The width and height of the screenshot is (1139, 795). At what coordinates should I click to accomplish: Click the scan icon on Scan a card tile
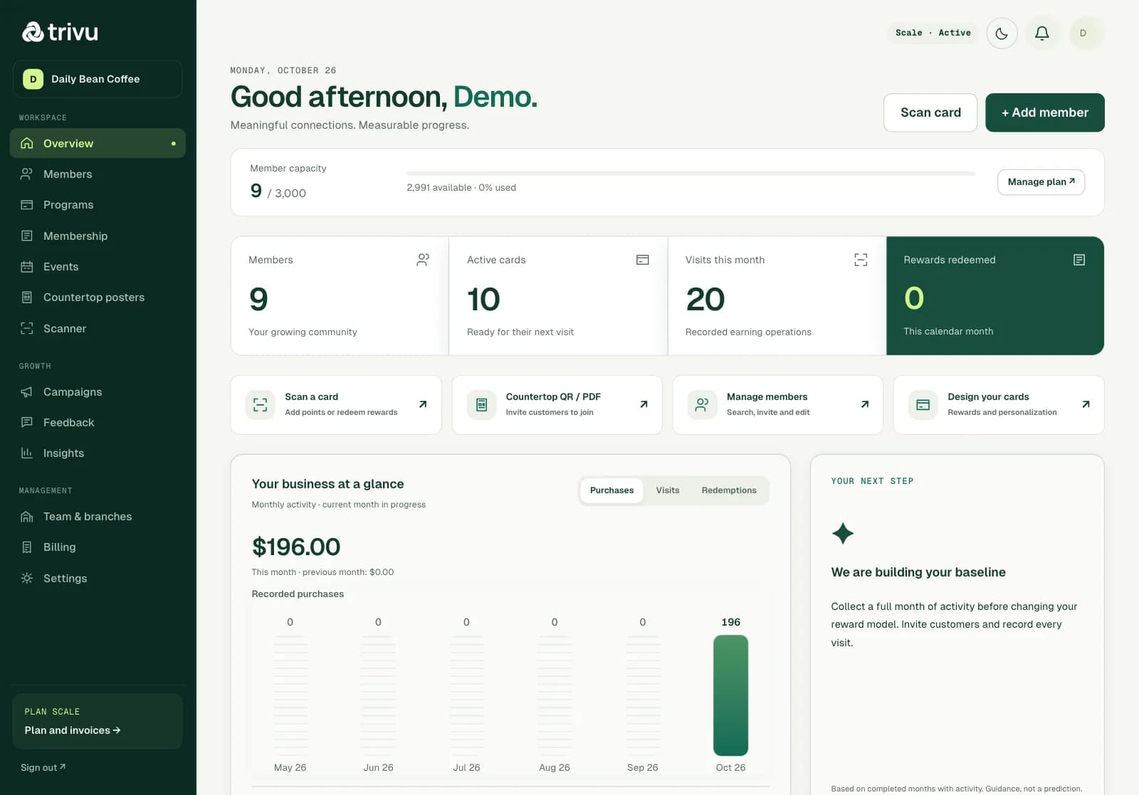pos(261,405)
